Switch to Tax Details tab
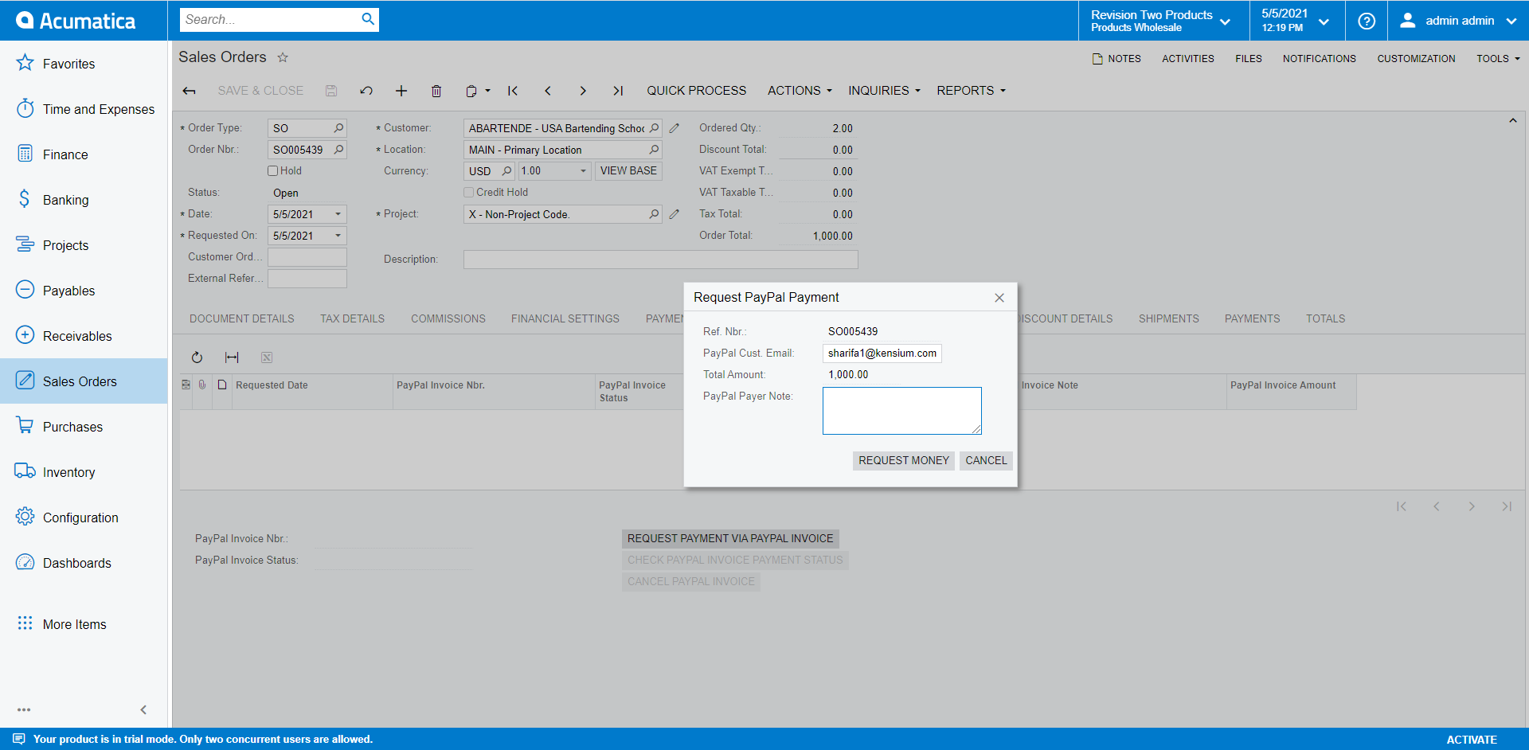 point(352,318)
